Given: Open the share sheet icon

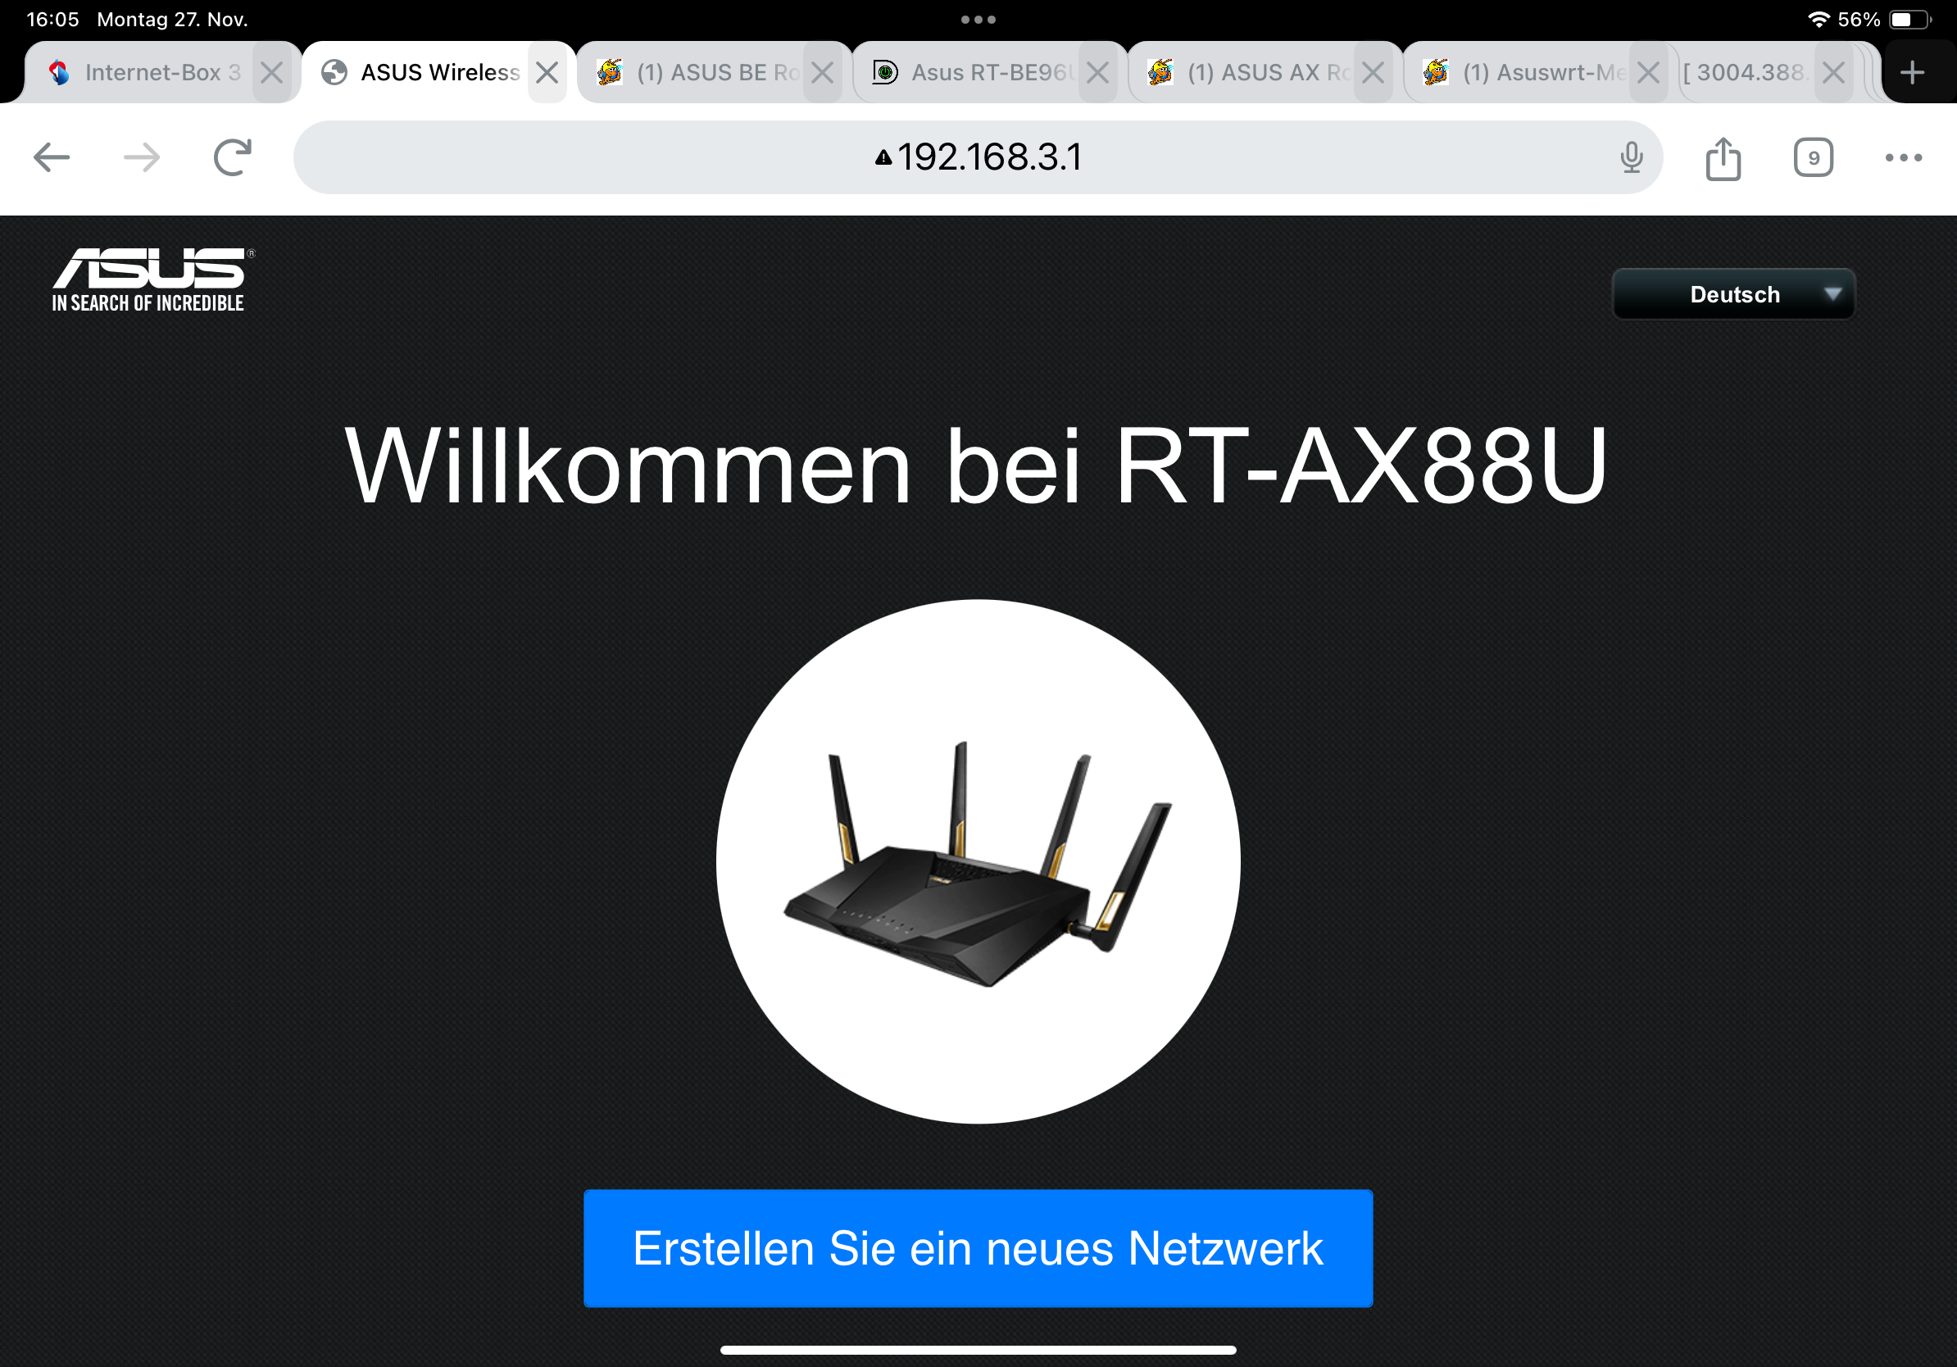Looking at the screenshot, I should tap(1723, 158).
